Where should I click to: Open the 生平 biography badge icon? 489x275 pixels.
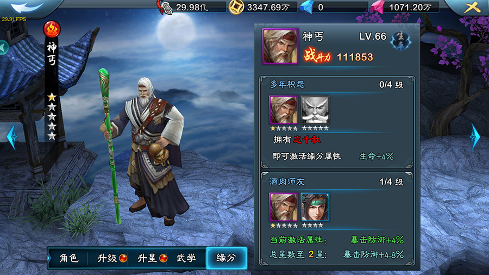400,41
